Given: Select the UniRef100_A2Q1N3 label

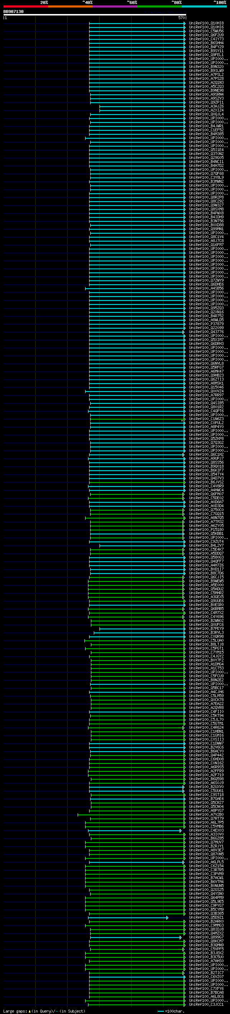Looking at the screenshot, I should click(206, 82).
